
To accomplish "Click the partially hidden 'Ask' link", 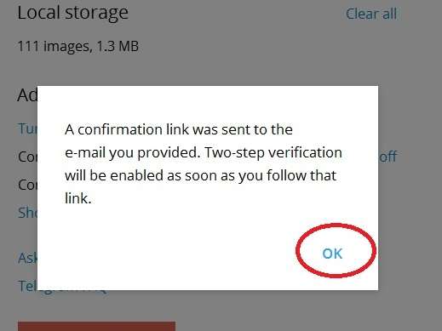I will tap(27, 258).
